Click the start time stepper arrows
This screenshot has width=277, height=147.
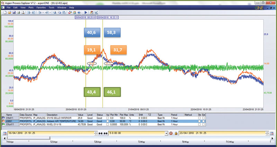96,133
